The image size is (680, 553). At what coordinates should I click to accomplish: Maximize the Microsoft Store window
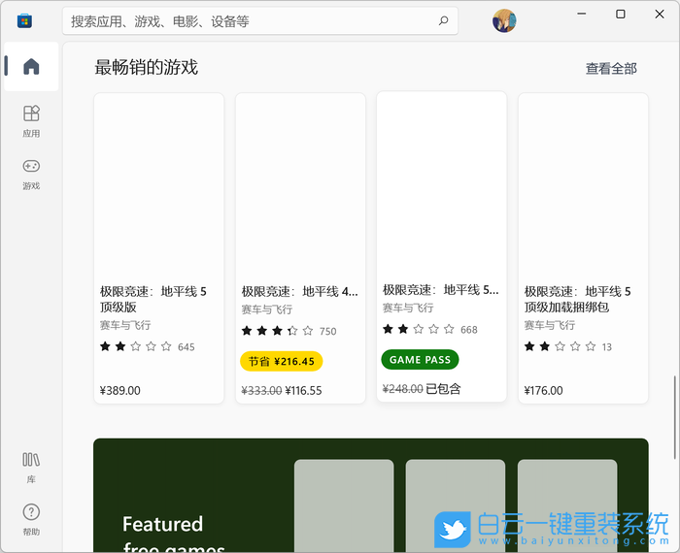[x=621, y=14]
